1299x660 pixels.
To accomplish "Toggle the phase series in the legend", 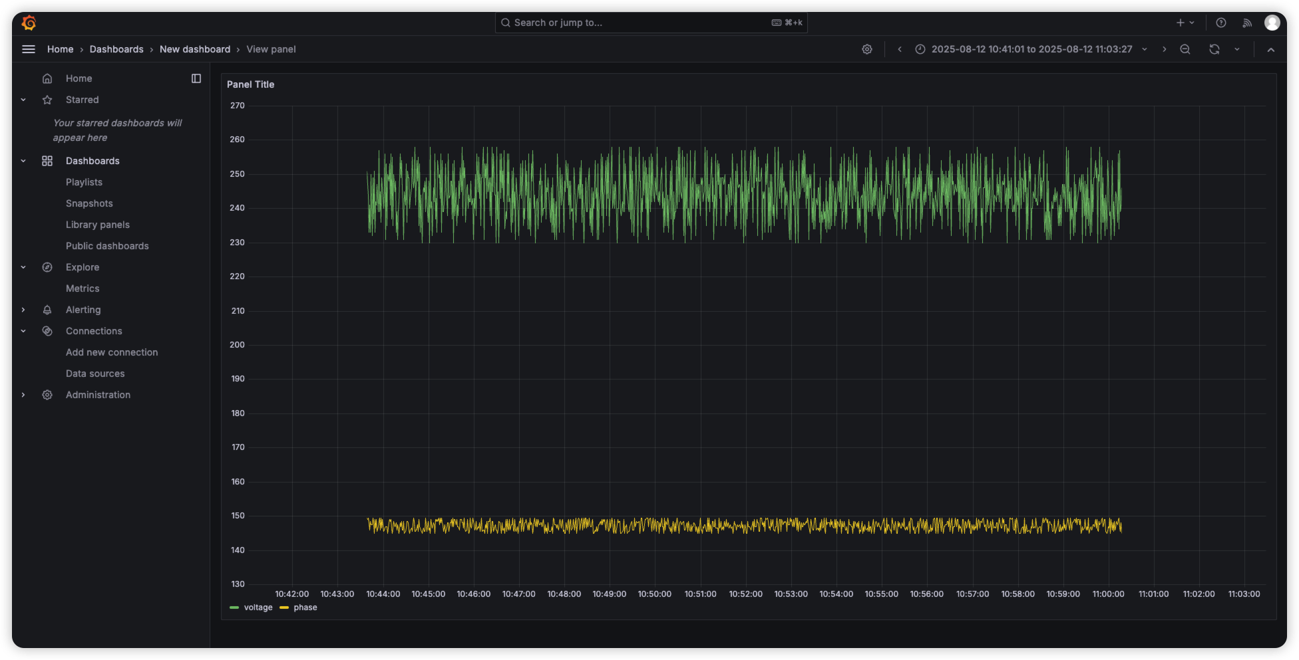I will 304,607.
